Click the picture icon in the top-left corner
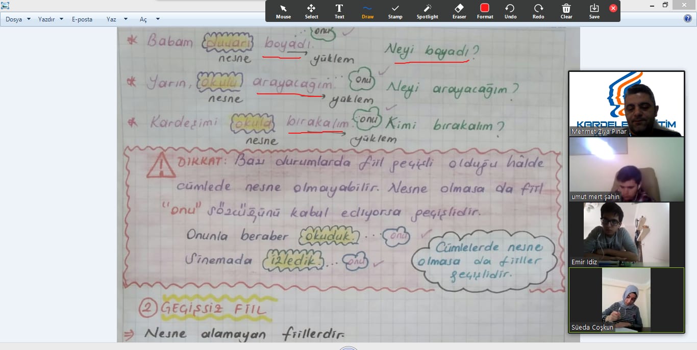 5,5
